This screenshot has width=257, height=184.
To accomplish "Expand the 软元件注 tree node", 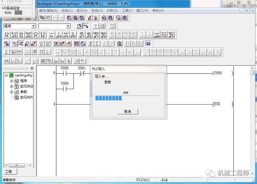I will [x=11, y=86].
